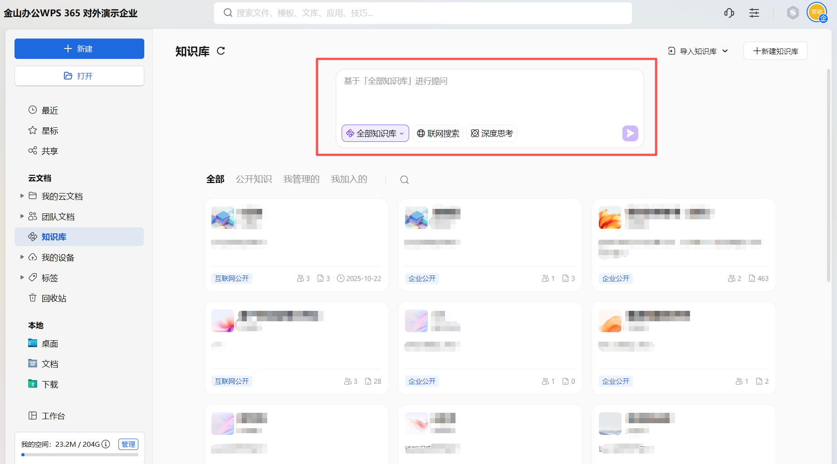
Task: Click the 团队文档 people icon
Action: pos(33,216)
